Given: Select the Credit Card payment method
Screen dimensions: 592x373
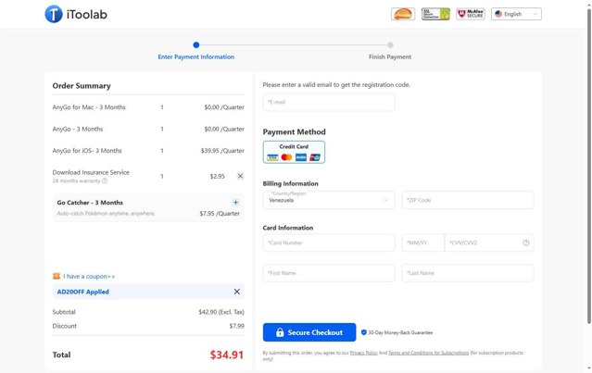Looking at the screenshot, I should coord(294,152).
